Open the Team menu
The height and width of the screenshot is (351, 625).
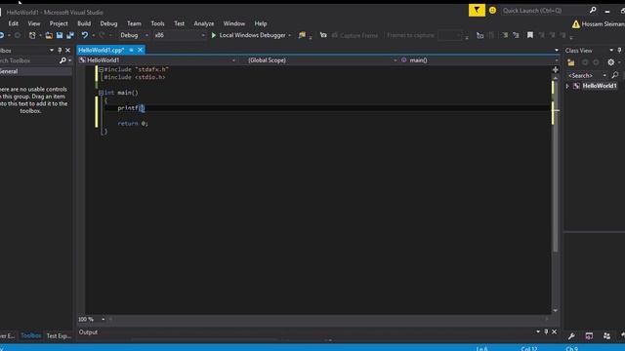click(x=134, y=23)
